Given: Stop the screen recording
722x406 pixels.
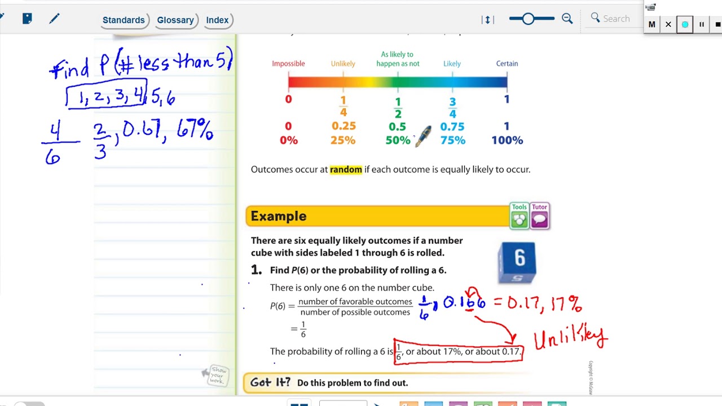Looking at the screenshot, I should point(717,24).
